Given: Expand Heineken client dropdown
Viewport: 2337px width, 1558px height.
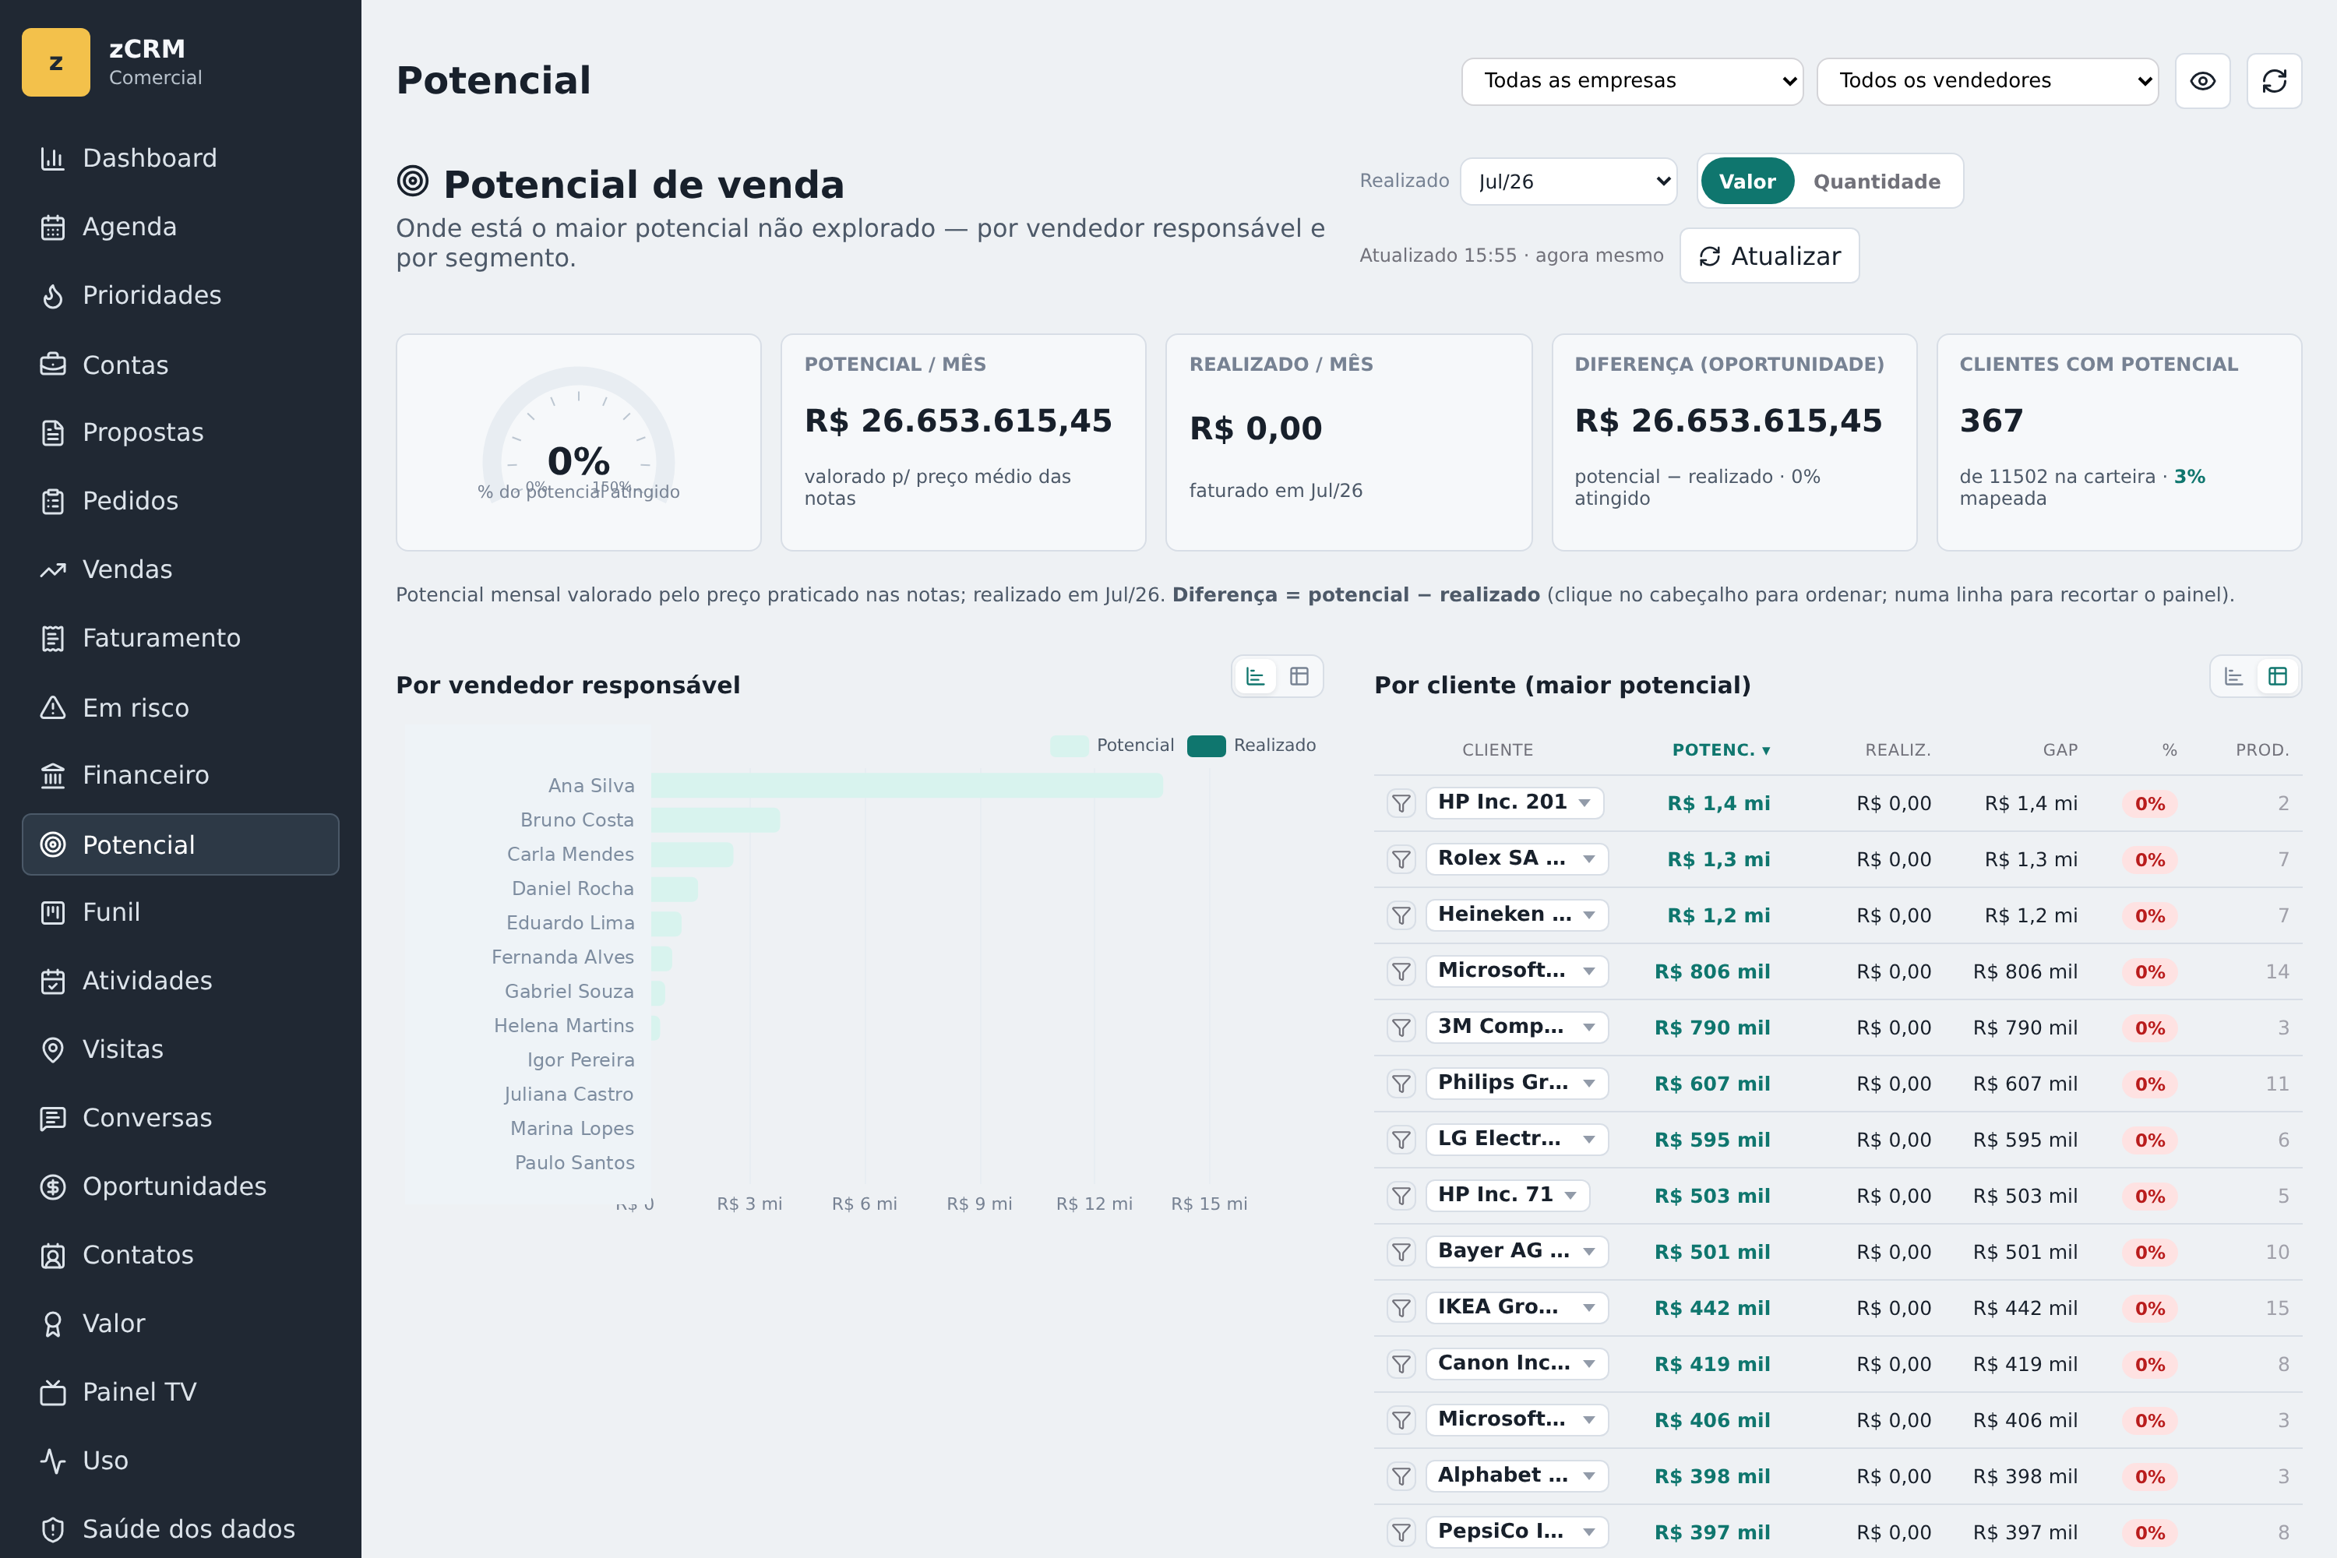Looking at the screenshot, I should [x=1516, y=914].
